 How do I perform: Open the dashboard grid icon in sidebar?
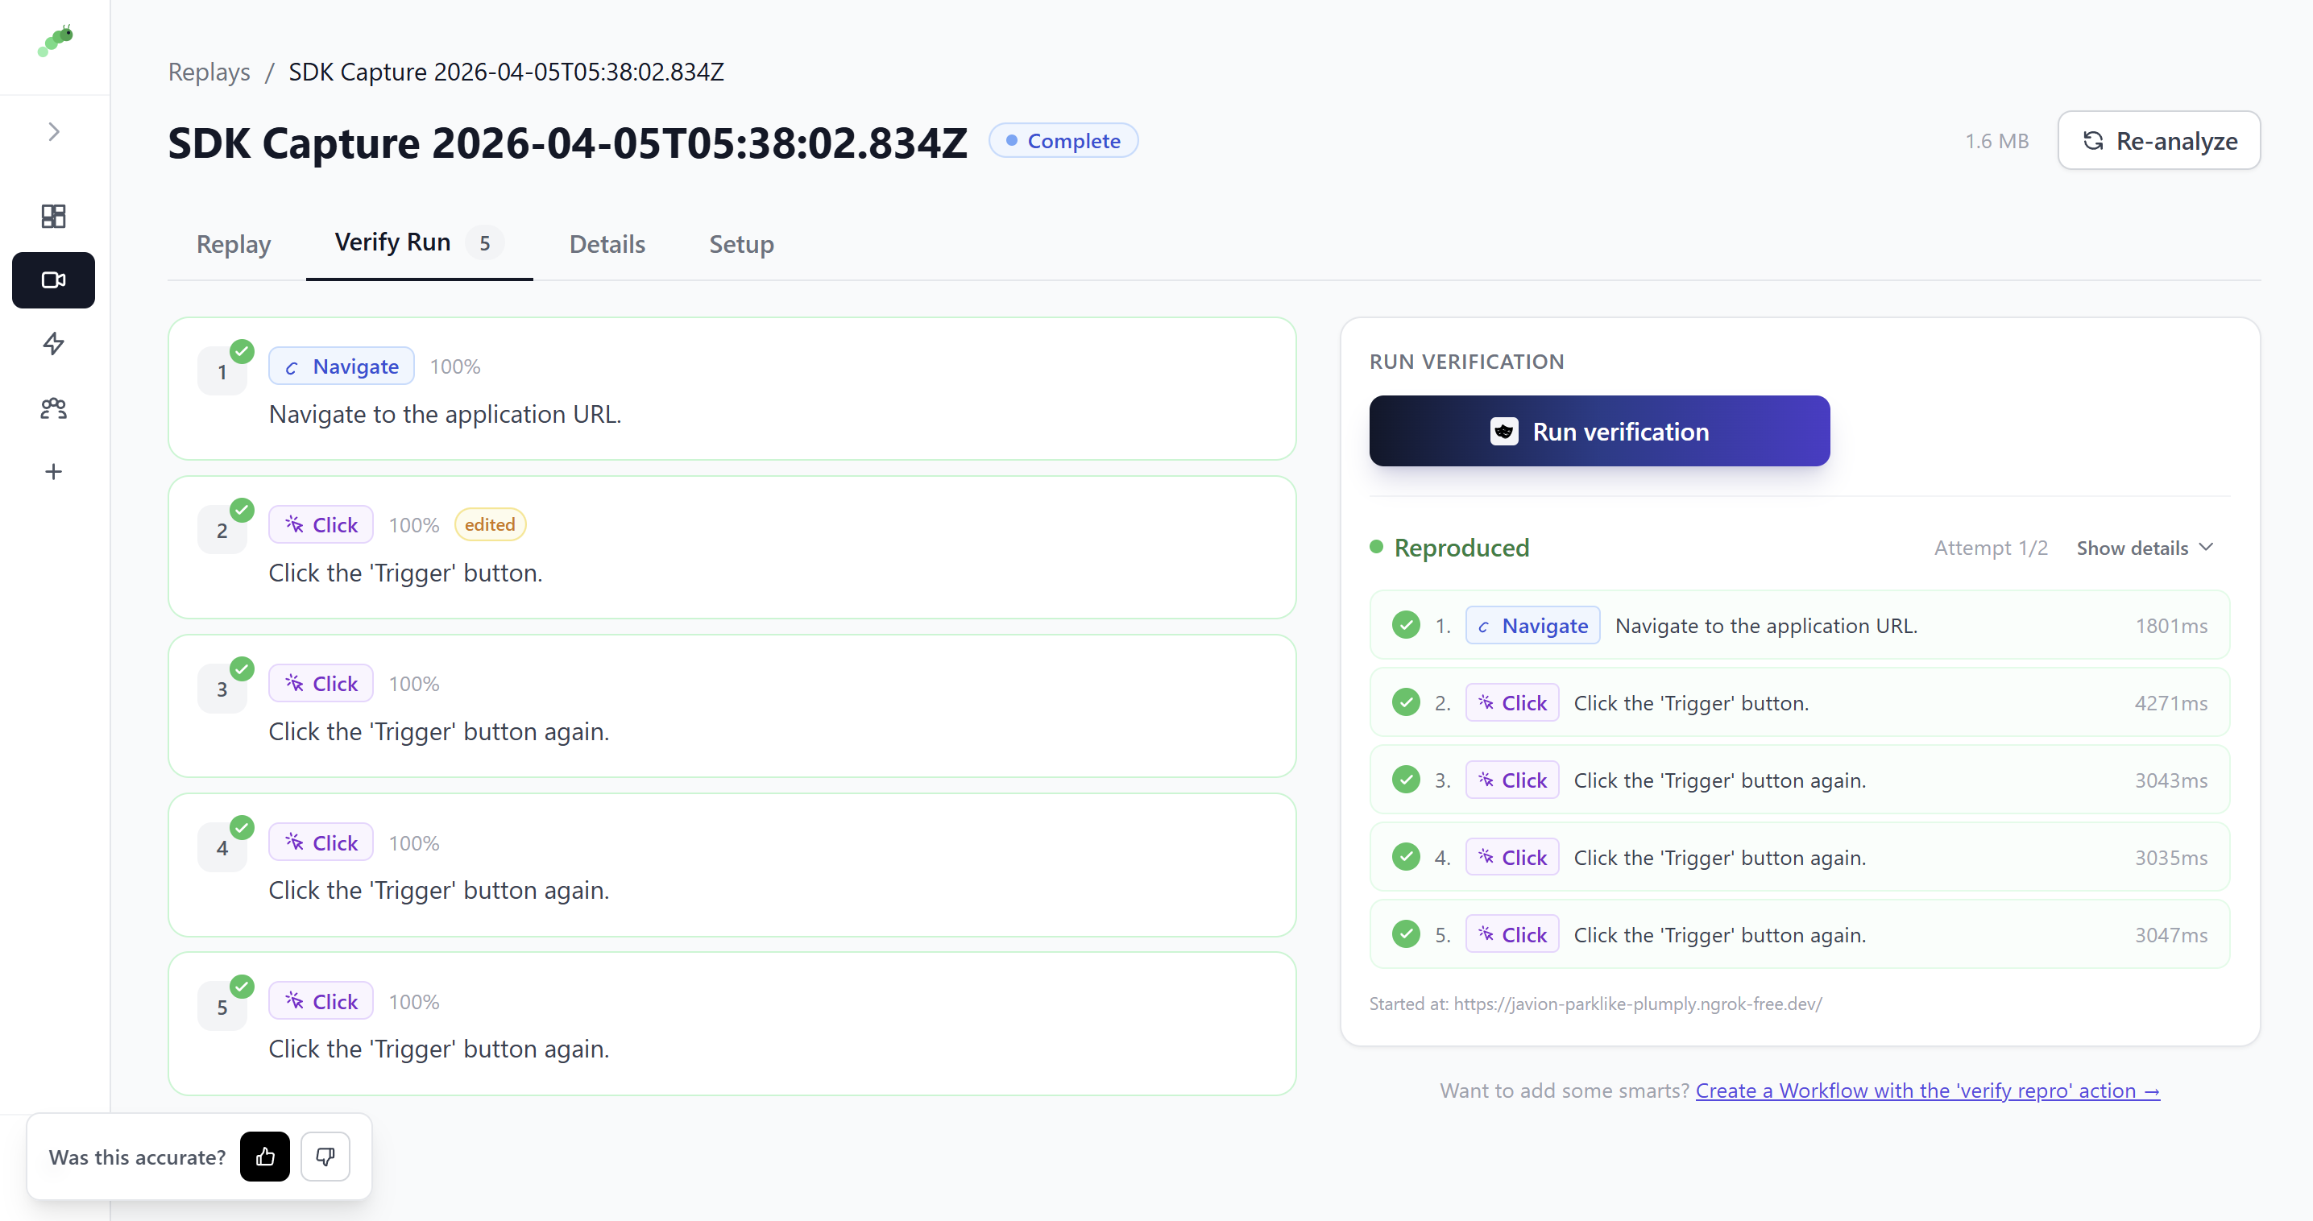53,216
